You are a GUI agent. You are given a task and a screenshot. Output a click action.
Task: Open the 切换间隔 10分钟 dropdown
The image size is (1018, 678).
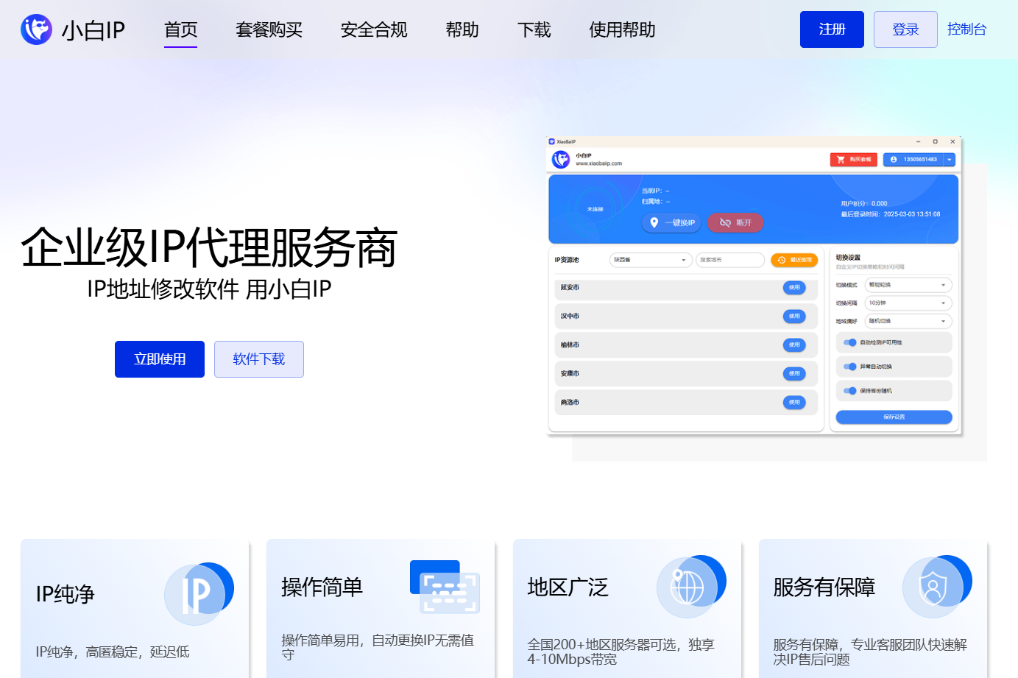pyautogui.click(x=908, y=303)
